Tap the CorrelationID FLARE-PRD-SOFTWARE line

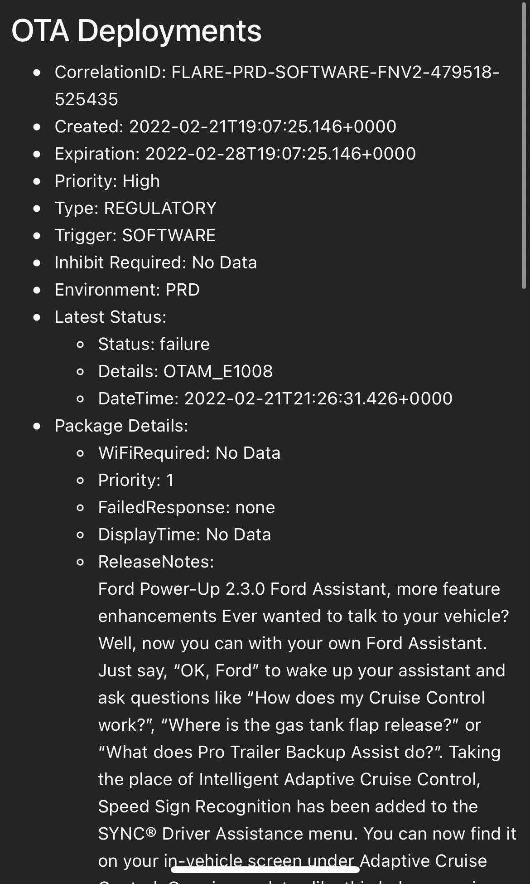(276, 73)
